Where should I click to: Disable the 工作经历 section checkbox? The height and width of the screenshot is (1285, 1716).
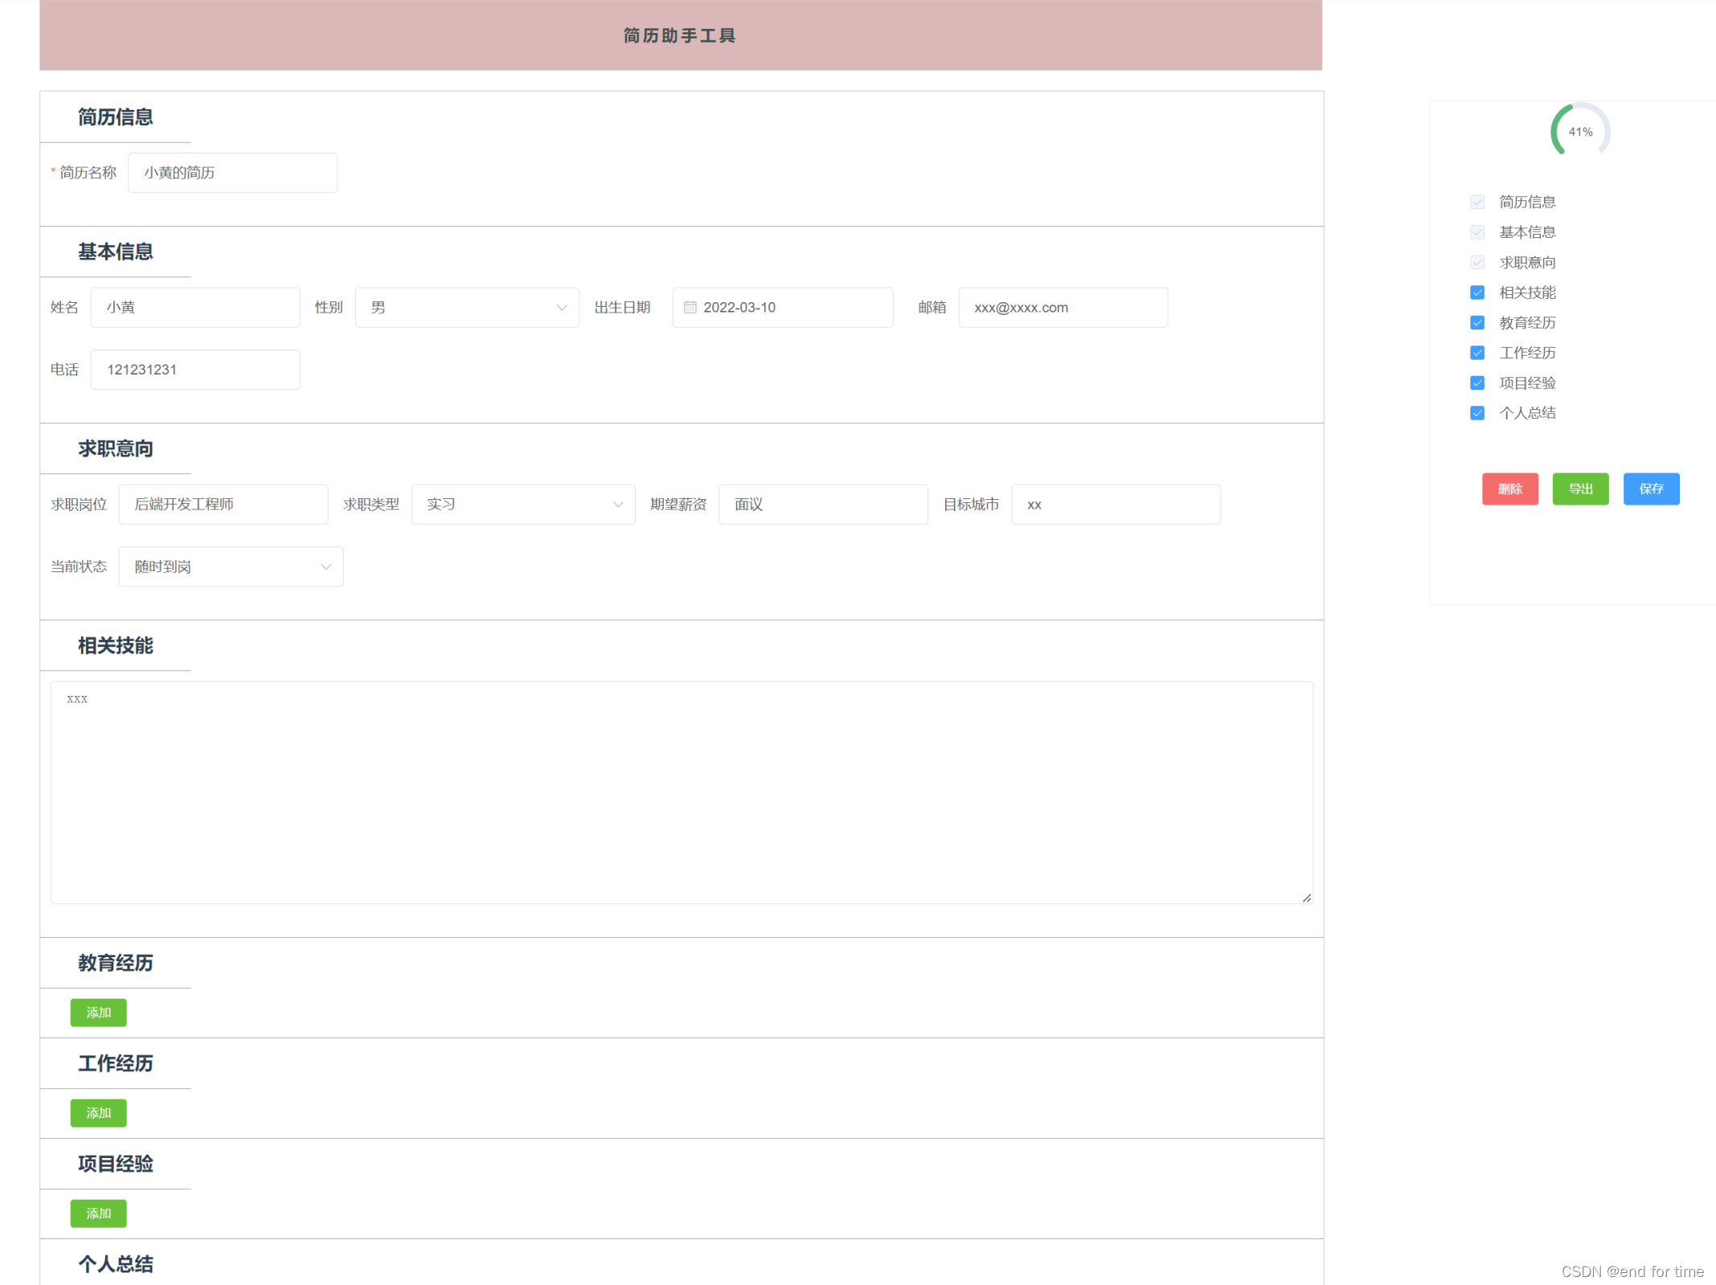1476,353
